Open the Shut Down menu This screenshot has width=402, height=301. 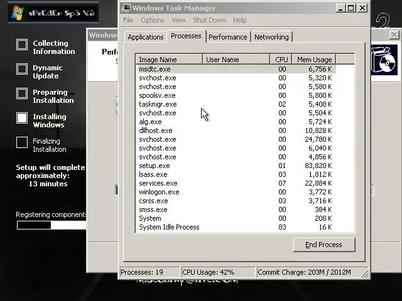point(209,20)
